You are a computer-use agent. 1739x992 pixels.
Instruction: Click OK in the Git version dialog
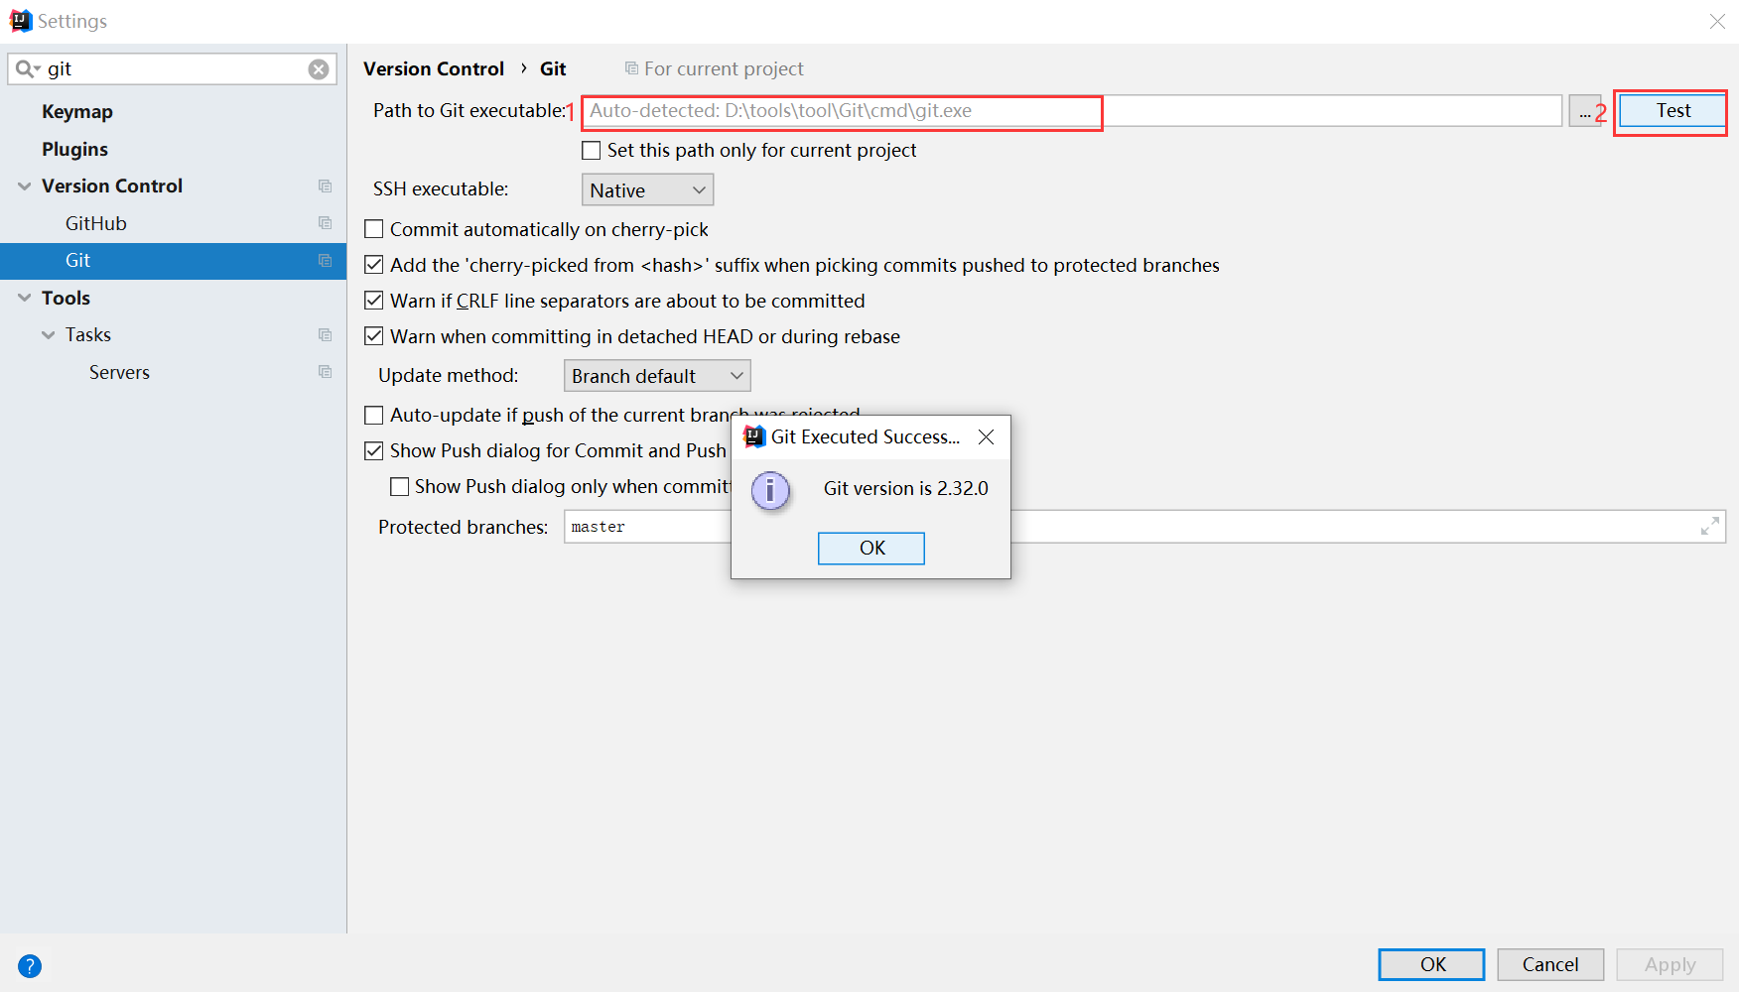[x=871, y=549]
